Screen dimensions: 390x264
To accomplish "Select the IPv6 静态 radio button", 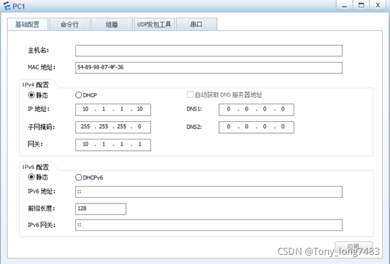I will [x=32, y=177].
